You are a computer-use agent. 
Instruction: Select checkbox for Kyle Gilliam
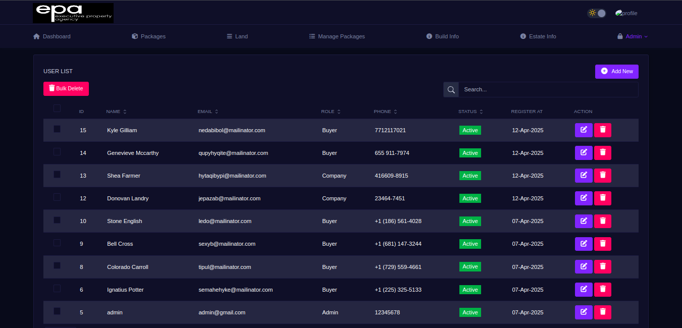pyautogui.click(x=57, y=129)
